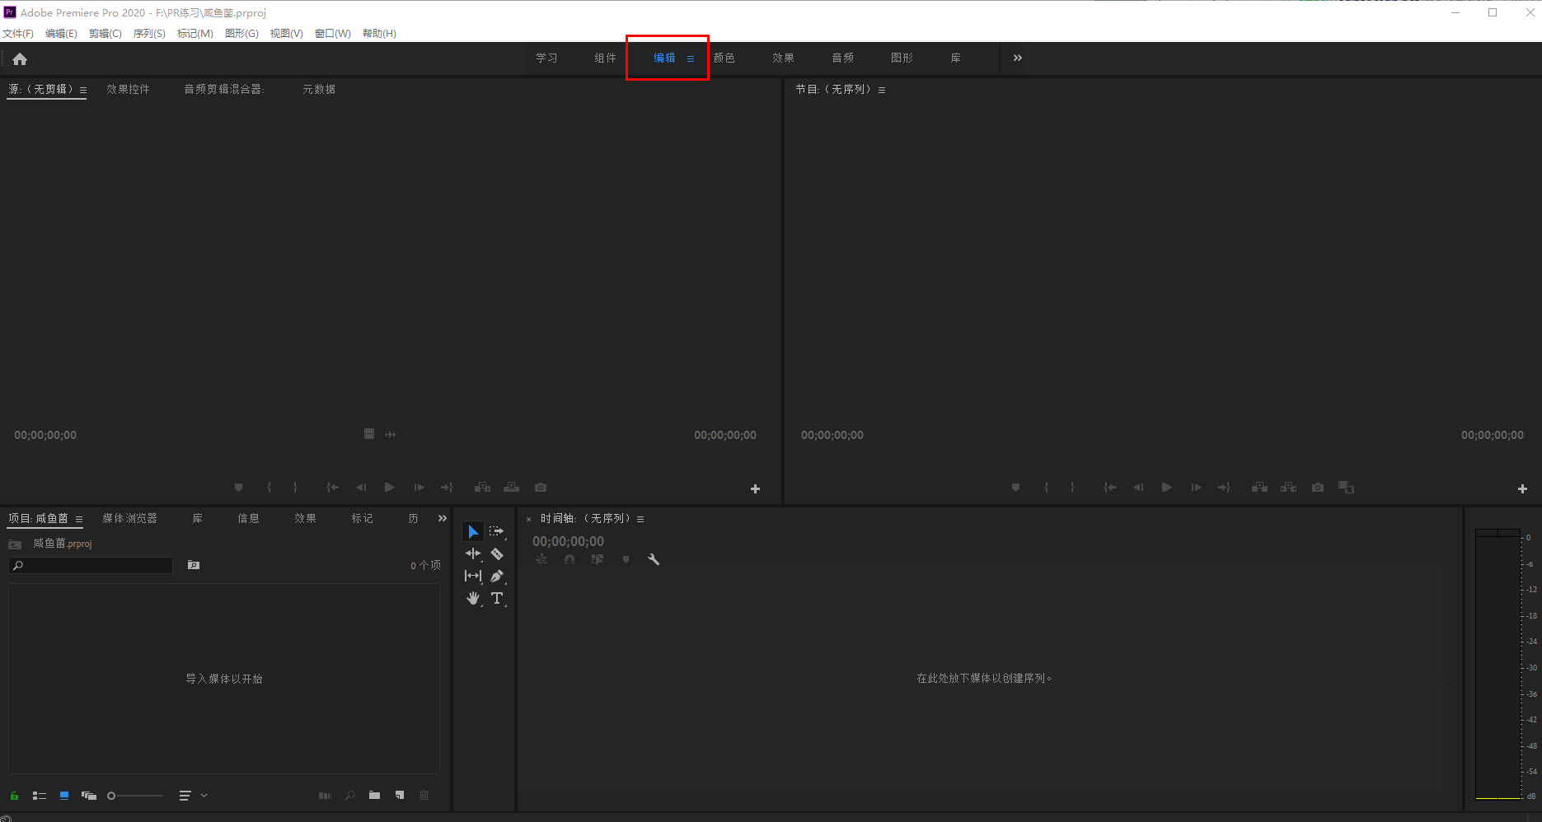Adjust the thumbnail zoom slider
Image resolution: width=1542 pixels, height=822 pixels.
135,796
